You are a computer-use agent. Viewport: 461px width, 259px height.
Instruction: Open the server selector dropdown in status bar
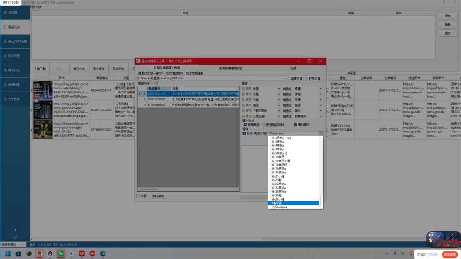pyautogui.click(x=24, y=245)
